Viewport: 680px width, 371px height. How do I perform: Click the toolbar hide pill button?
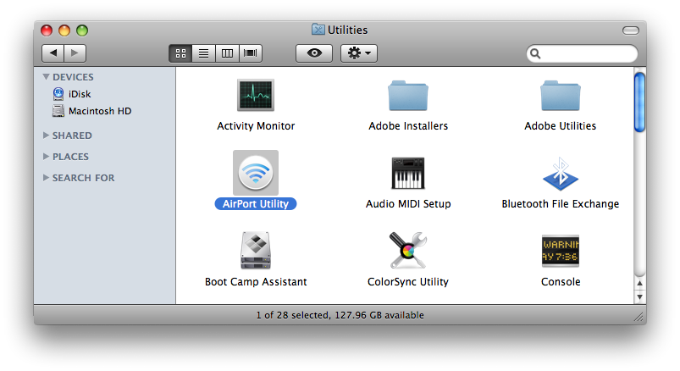point(631,30)
